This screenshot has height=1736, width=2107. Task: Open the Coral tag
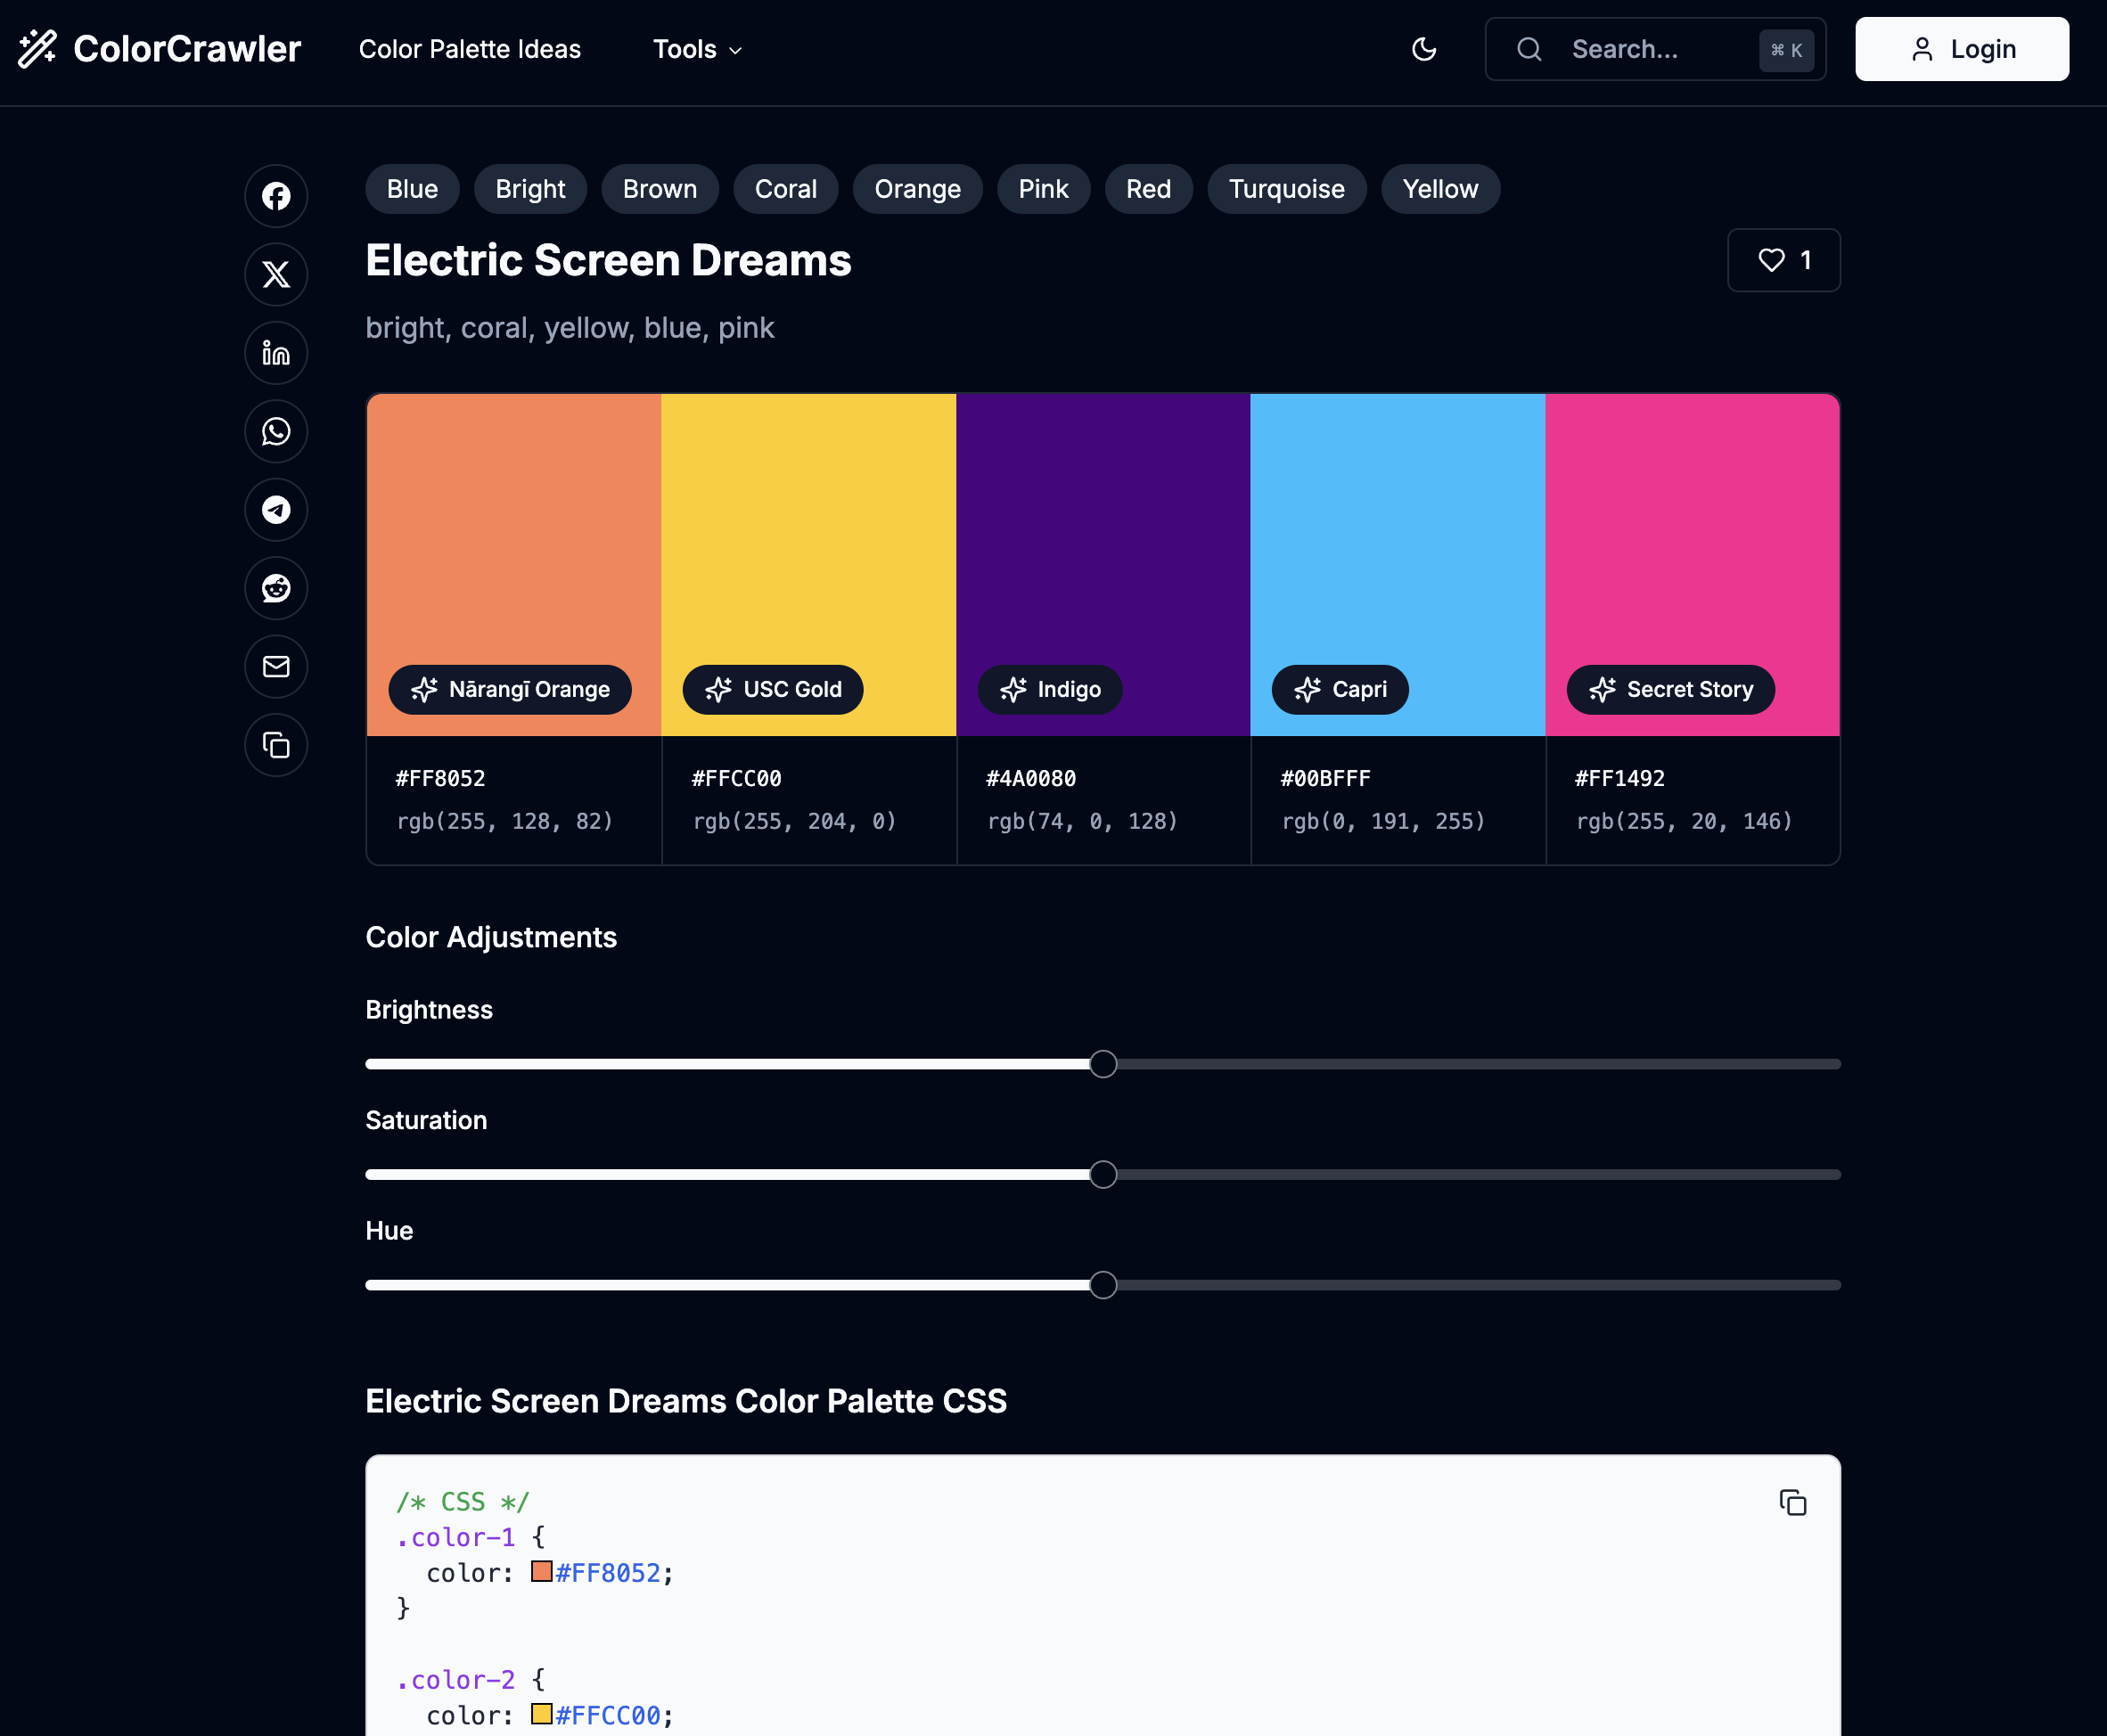pos(785,189)
